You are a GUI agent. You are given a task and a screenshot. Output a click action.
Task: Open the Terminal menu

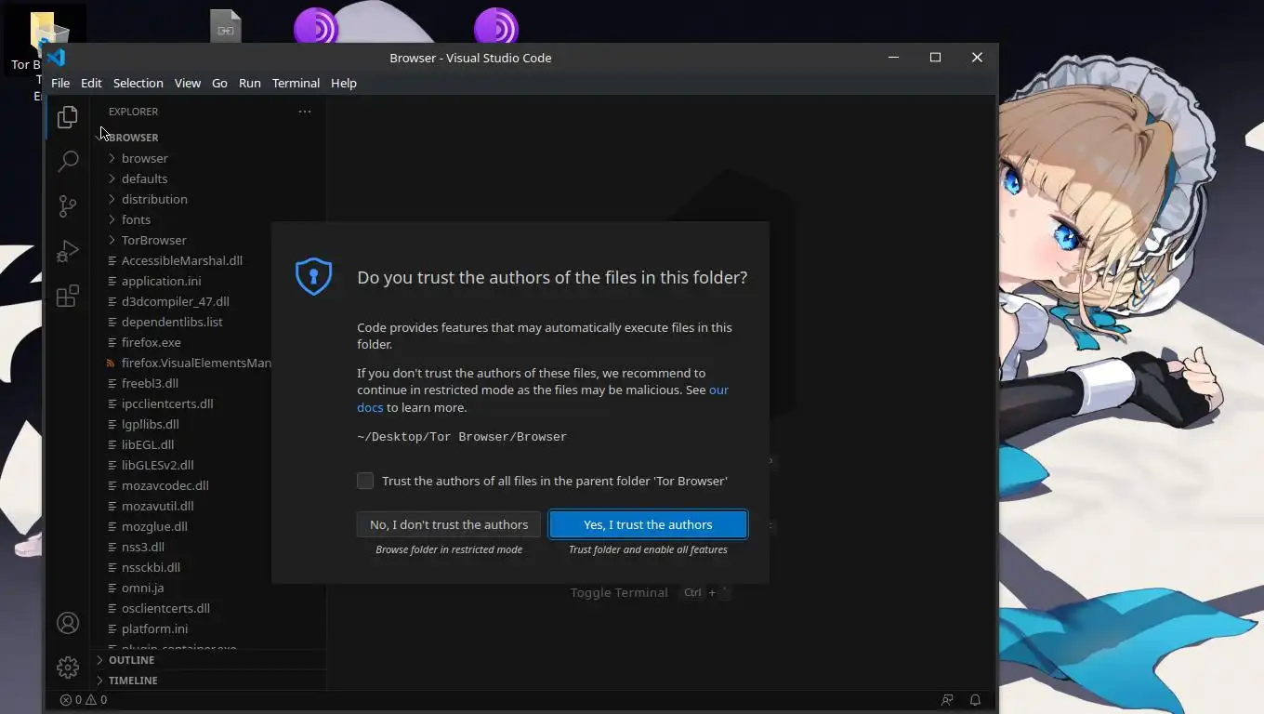point(296,83)
